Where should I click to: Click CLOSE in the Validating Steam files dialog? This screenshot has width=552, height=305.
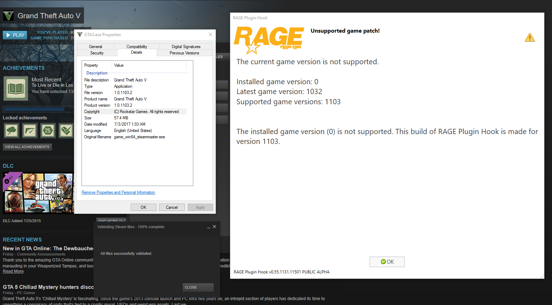click(x=198, y=287)
